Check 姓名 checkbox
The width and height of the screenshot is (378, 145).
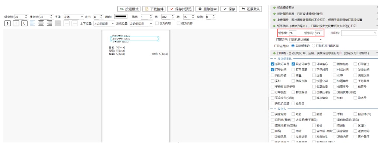[293, 114]
